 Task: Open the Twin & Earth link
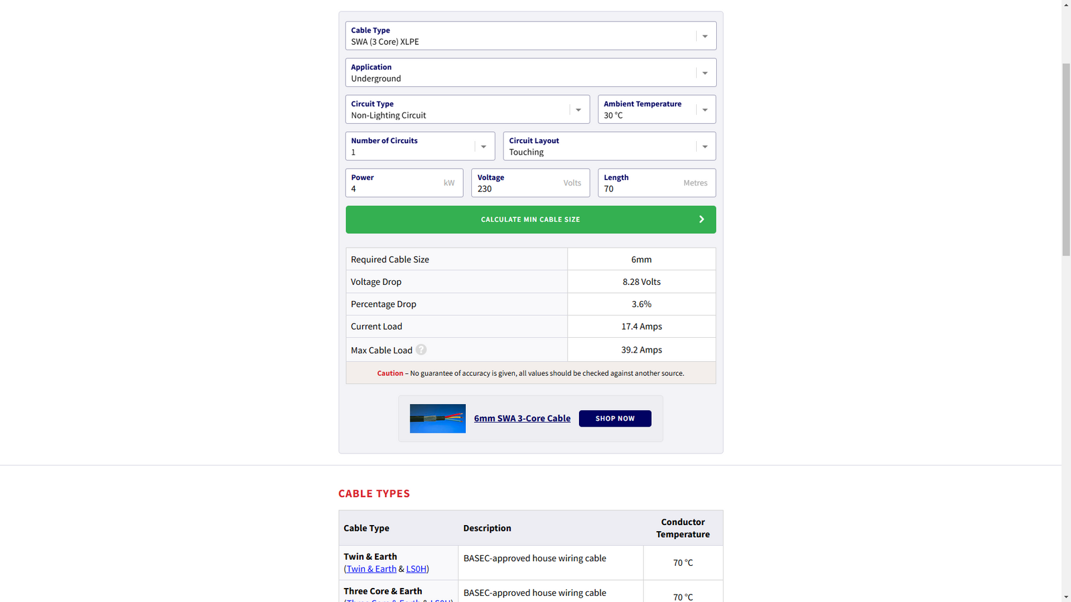tap(372, 569)
